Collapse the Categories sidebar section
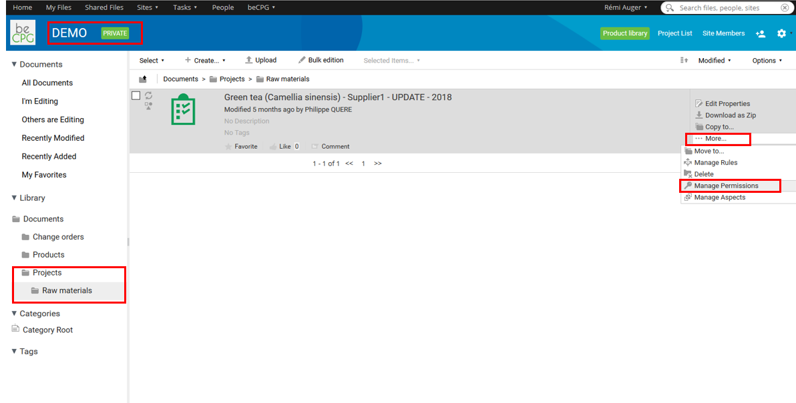The width and height of the screenshot is (796, 403). pyautogui.click(x=14, y=314)
